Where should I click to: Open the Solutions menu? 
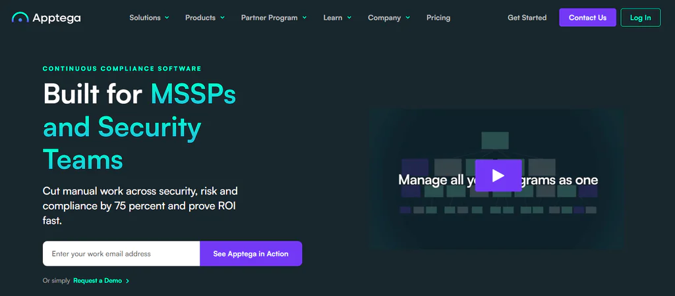(x=145, y=18)
